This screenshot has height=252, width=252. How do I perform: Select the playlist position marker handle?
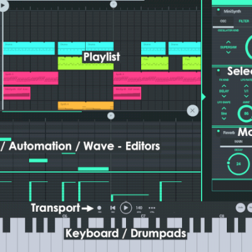point(113,4)
